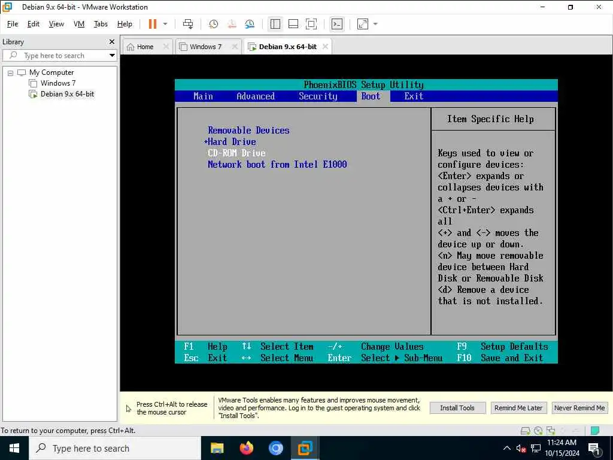613x460 pixels.
Task: Close the Debian 9.x 64-bit tab
Action: (325, 47)
